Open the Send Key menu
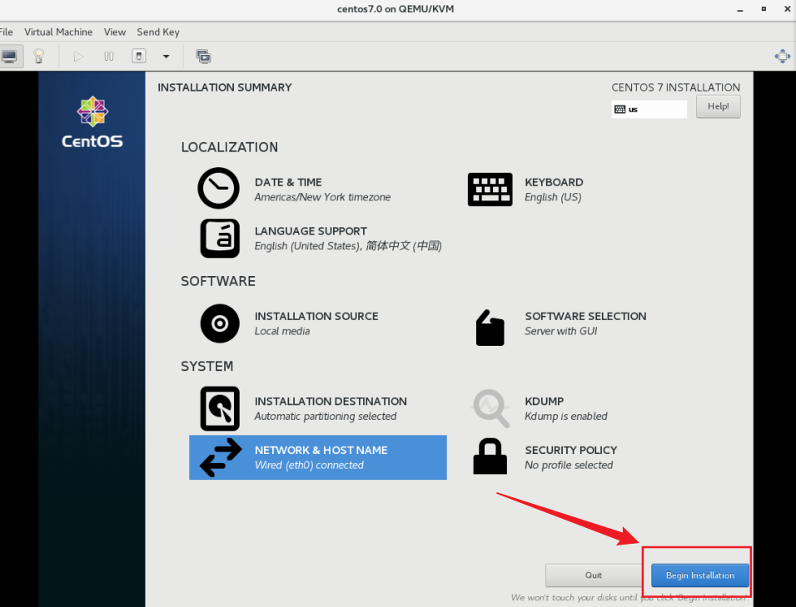Viewport: 796px width, 607px height. pyautogui.click(x=158, y=32)
